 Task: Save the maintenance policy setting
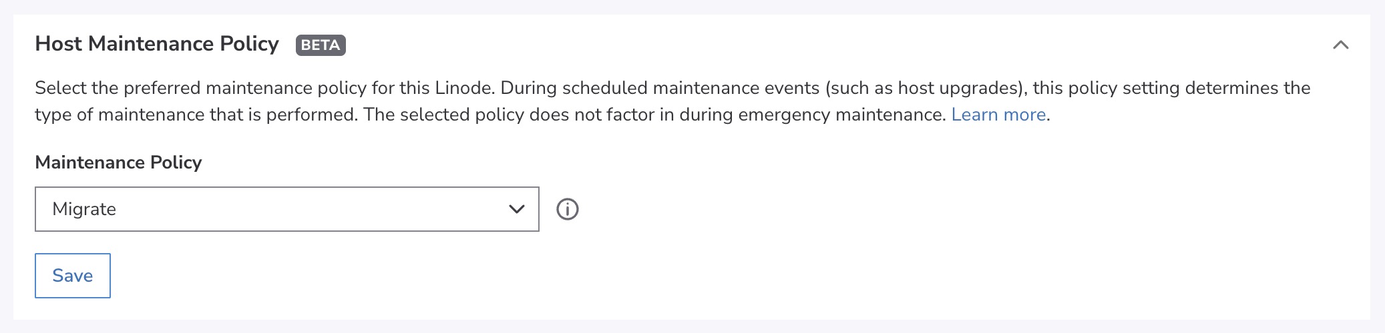pos(73,276)
